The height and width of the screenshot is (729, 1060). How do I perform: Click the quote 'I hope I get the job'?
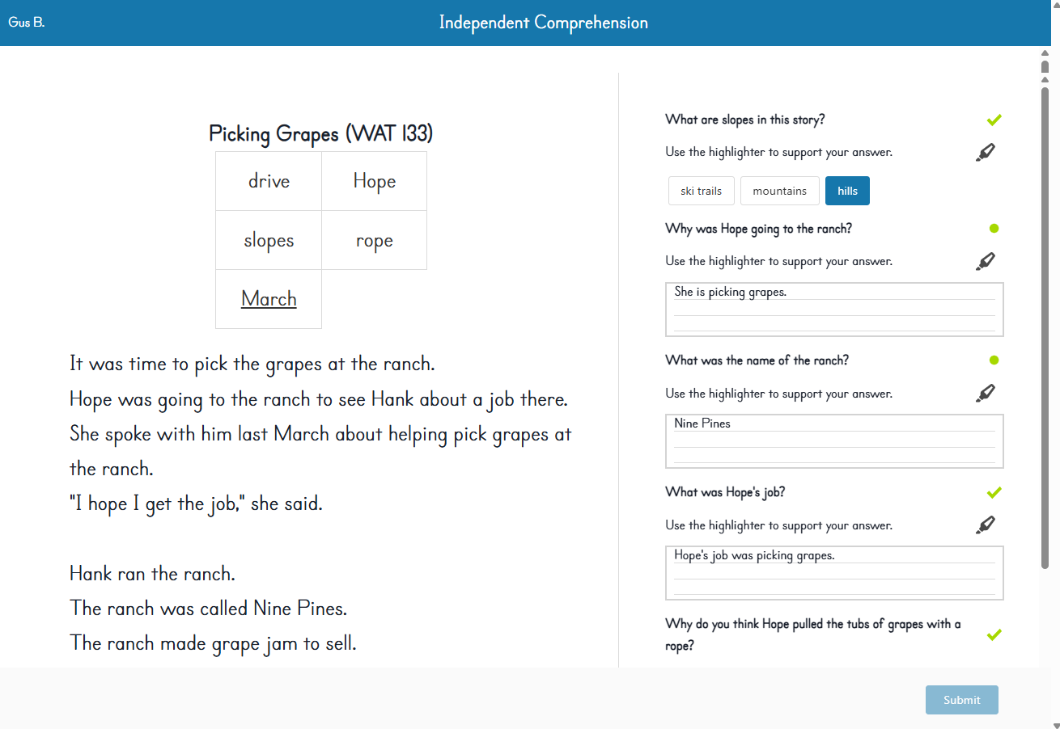pos(196,504)
